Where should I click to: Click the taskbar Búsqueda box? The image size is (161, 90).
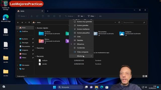point(70,87)
